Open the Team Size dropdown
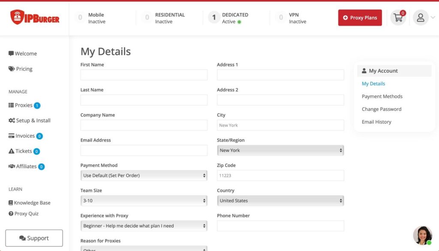 (144, 200)
